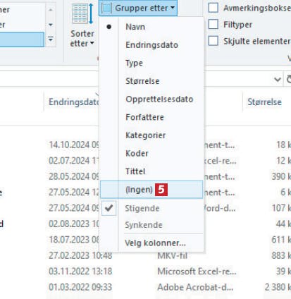Check the Skjulte elementer checkbox
291x299 pixels.
click(x=213, y=41)
